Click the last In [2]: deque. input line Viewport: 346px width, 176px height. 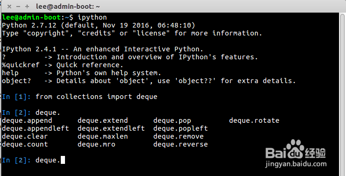coord(33,160)
